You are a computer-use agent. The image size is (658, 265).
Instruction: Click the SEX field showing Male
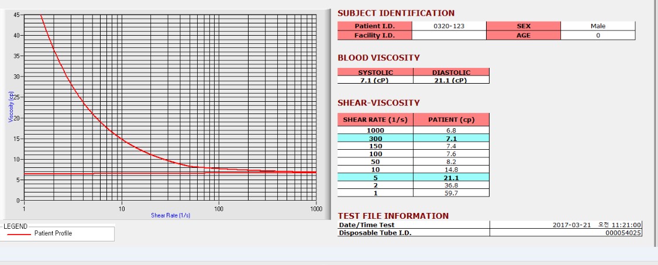tap(598, 26)
